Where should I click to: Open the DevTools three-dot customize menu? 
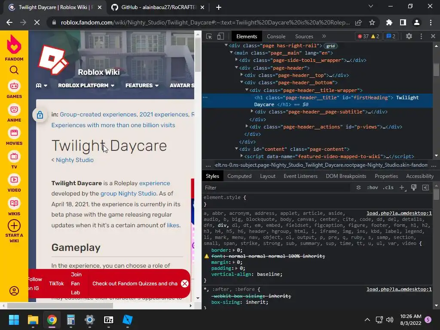pos(421,36)
